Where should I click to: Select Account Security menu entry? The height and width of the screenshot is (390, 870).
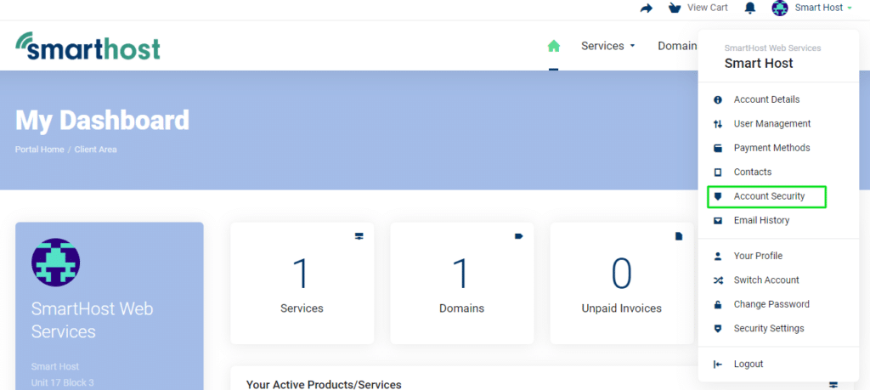click(767, 196)
